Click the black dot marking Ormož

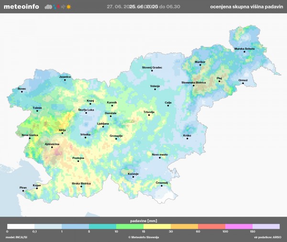tap(243, 83)
